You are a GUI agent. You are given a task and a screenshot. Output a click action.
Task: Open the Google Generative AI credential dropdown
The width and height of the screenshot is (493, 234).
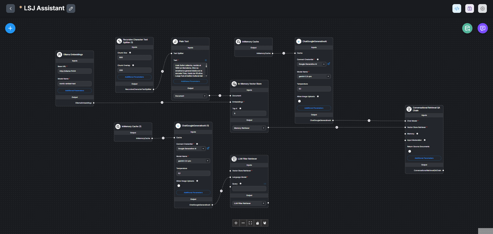[311, 64]
